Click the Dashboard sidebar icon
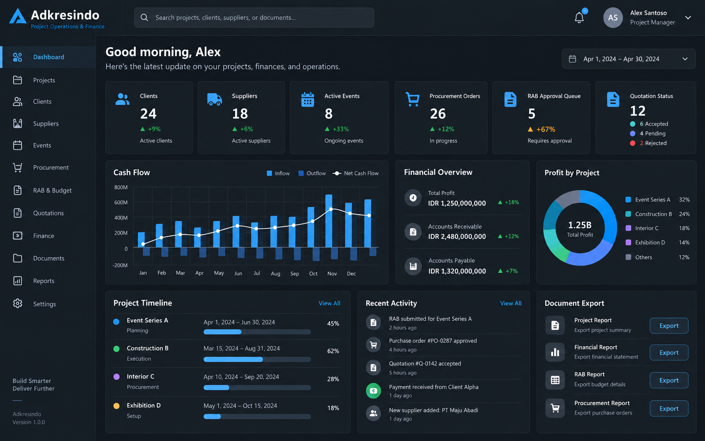 tap(17, 57)
